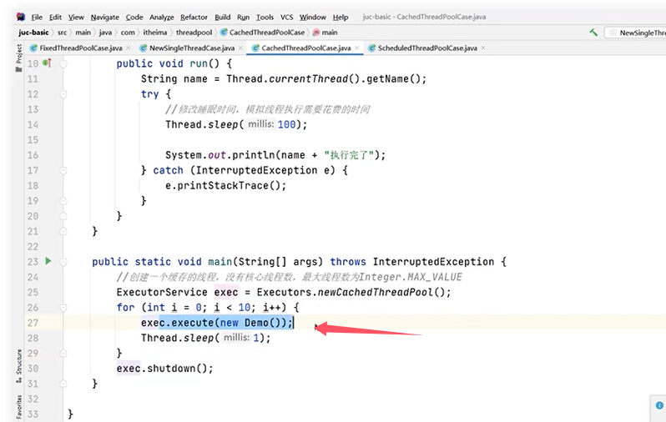Click itheima in the breadcrumb bar
666x422 pixels.
coord(154,33)
